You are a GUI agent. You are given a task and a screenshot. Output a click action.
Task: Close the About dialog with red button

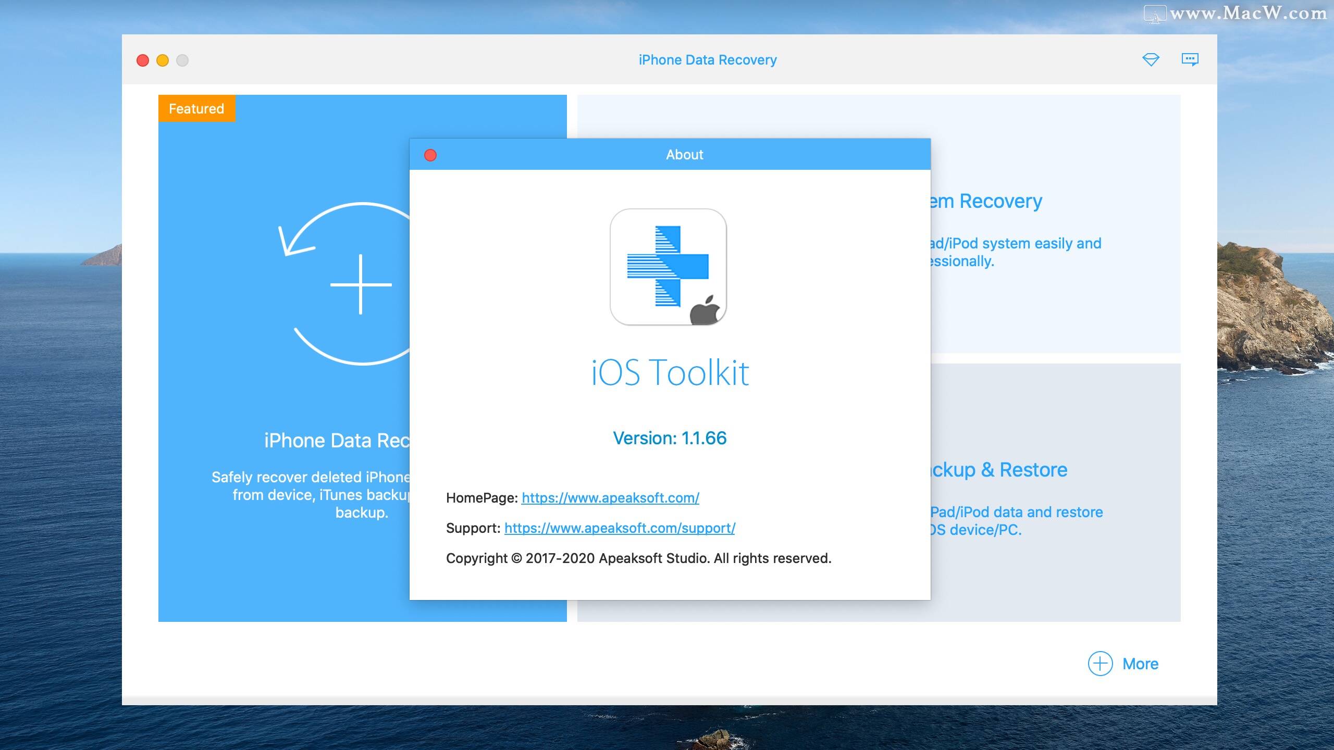coord(430,155)
